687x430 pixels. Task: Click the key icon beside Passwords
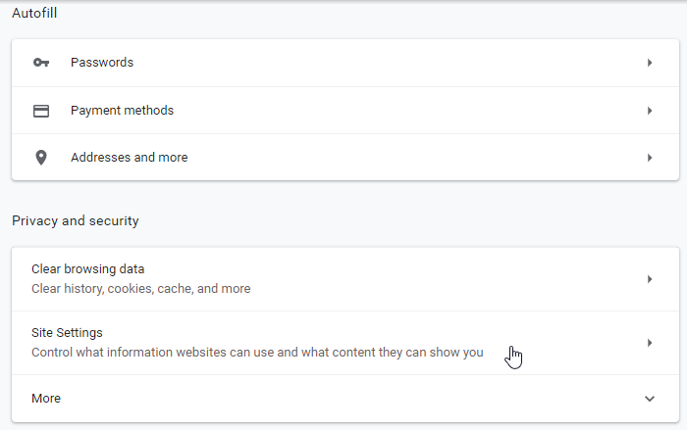coord(41,63)
